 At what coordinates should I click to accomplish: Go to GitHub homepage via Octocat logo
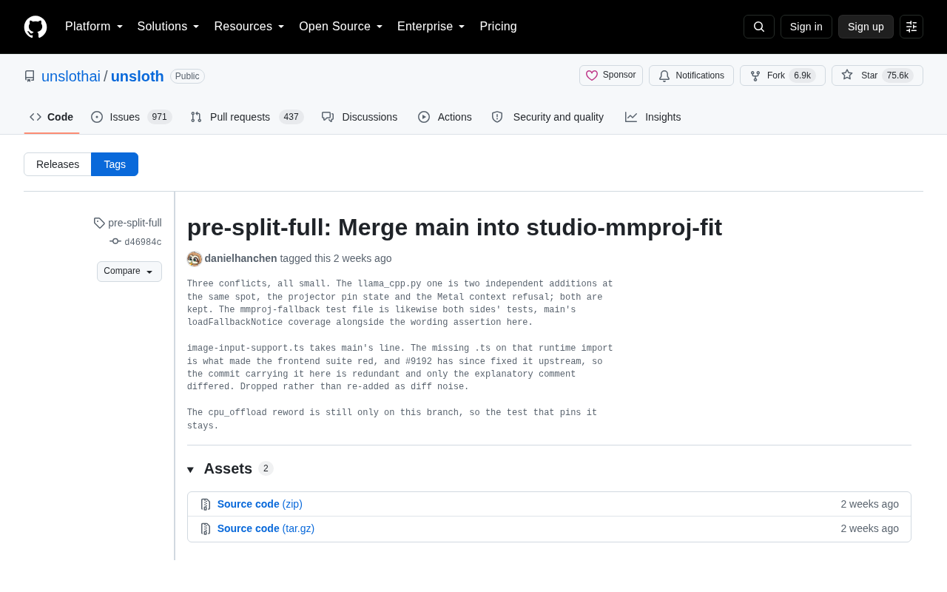pos(36,27)
